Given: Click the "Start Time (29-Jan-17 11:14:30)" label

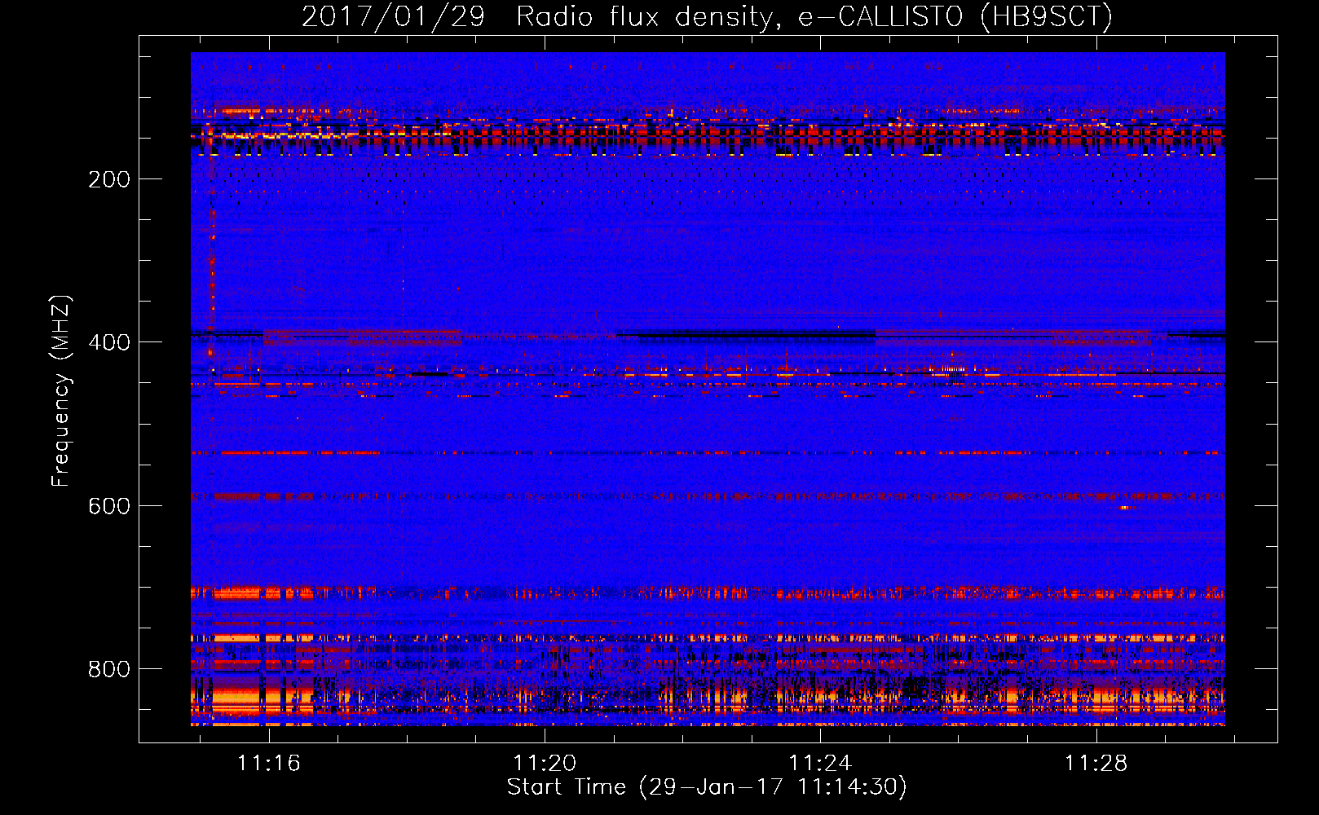Looking at the screenshot, I should click(707, 787).
